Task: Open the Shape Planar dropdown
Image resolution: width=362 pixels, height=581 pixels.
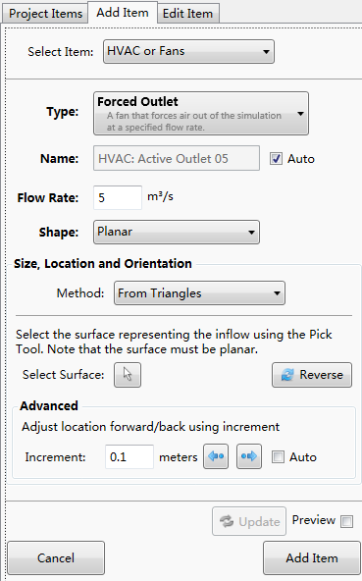Action: pyautogui.click(x=177, y=233)
